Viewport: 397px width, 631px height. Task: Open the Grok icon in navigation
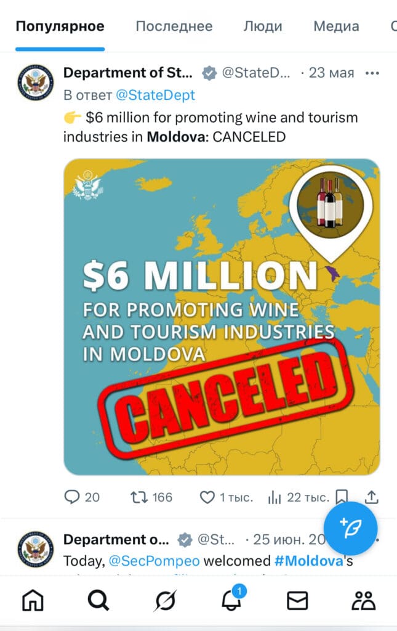165,600
